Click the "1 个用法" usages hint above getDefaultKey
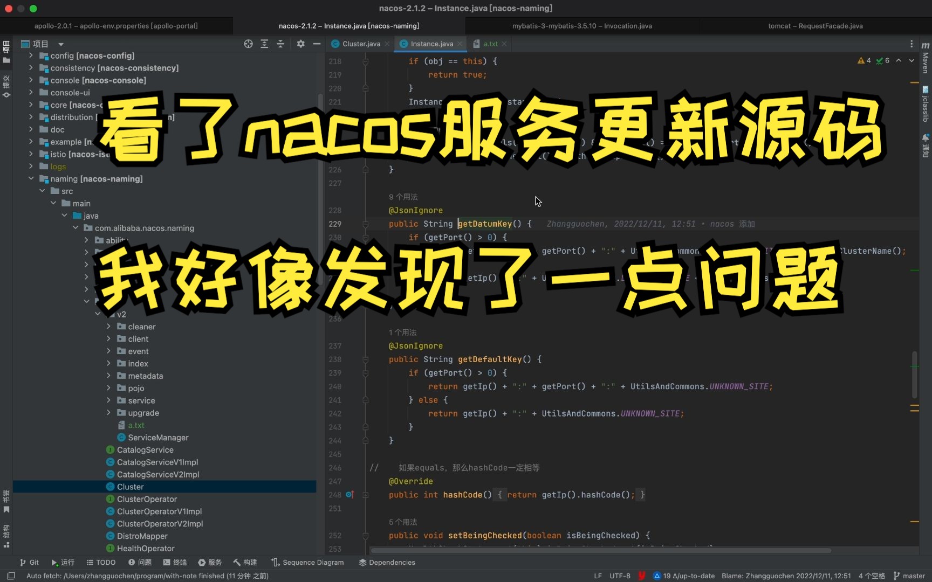 402,332
